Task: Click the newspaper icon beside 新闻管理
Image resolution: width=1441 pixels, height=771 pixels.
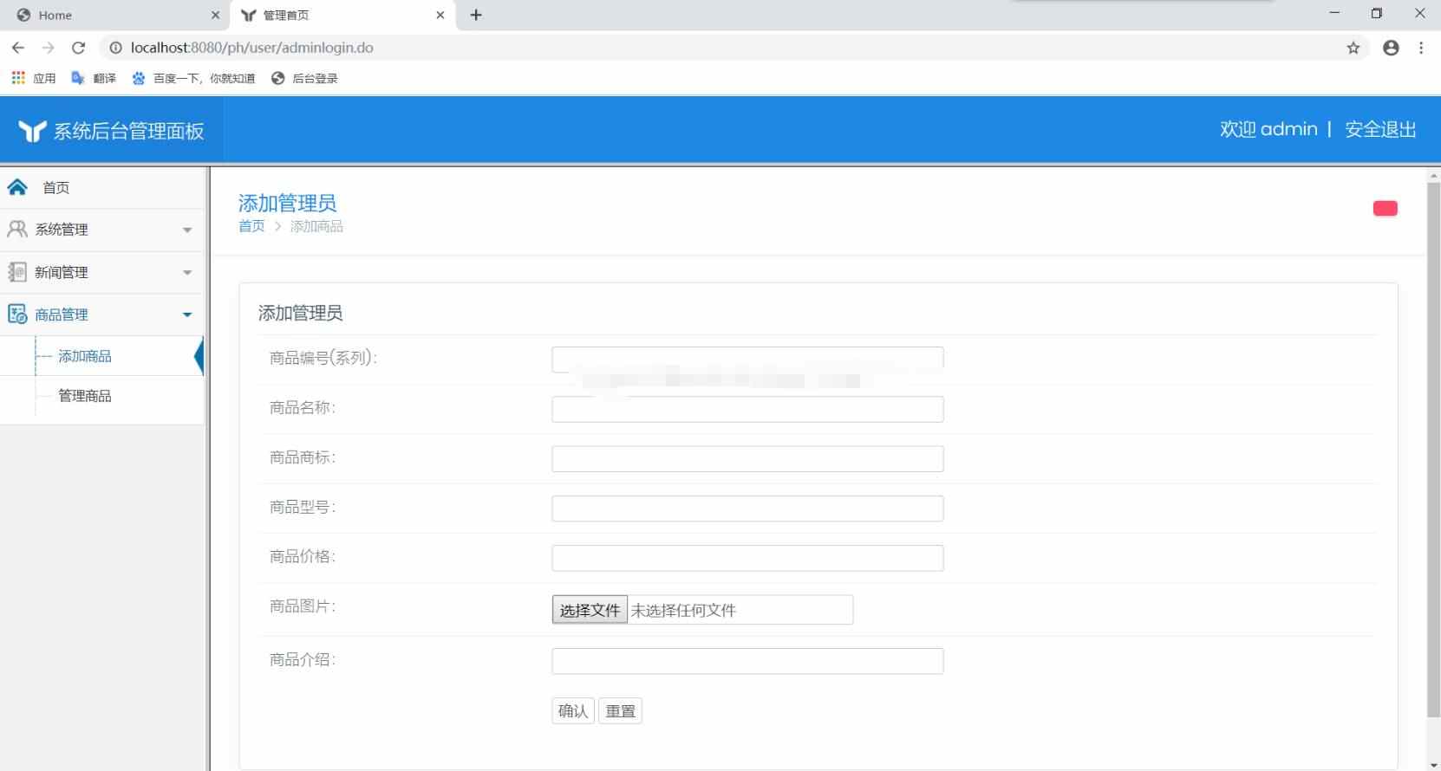Action: [x=17, y=272]
